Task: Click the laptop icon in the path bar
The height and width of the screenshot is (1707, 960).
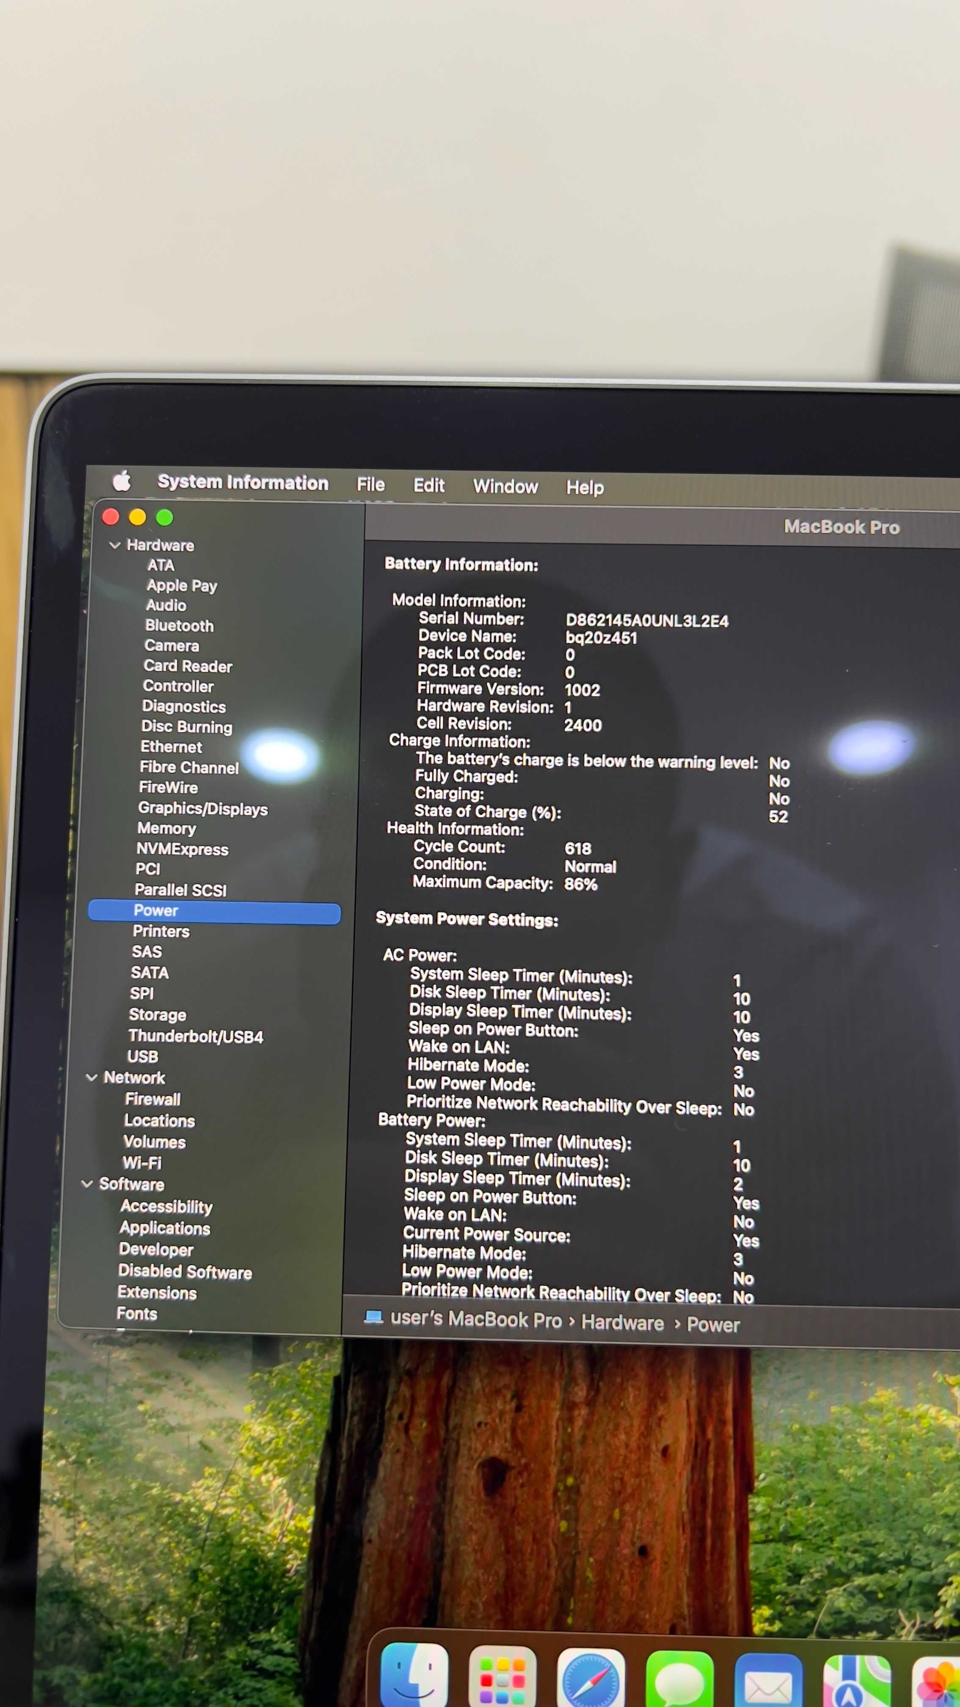Action: (x=374, y=1317)
